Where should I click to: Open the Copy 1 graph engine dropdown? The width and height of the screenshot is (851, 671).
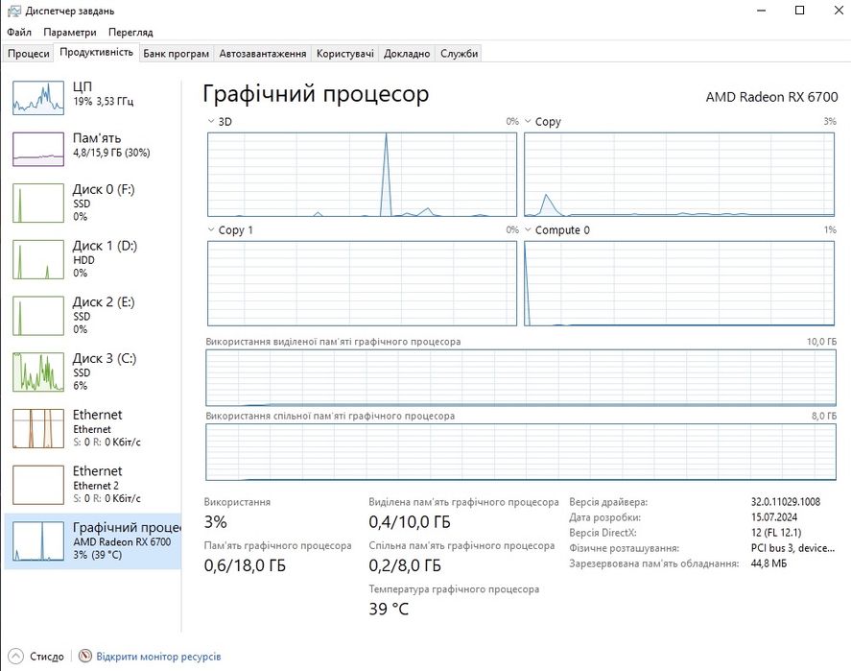coord(212,230)
